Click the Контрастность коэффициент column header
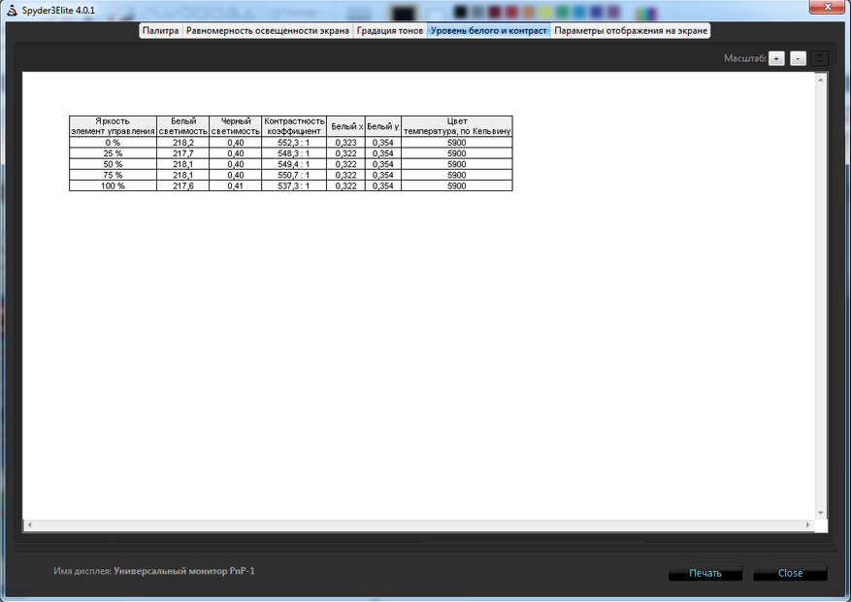Viewport: 851px width, 602px height. click(294, 126)
